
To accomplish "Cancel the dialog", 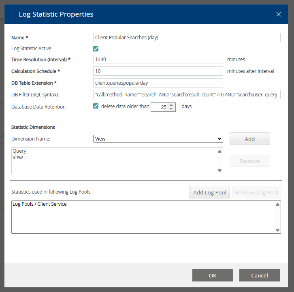I will point(260,275).
